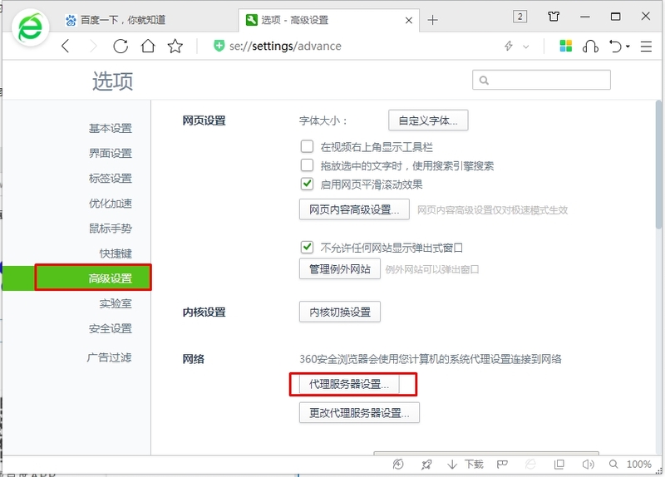
Task: Go back with the back arrow
Action: coord(66,46)
